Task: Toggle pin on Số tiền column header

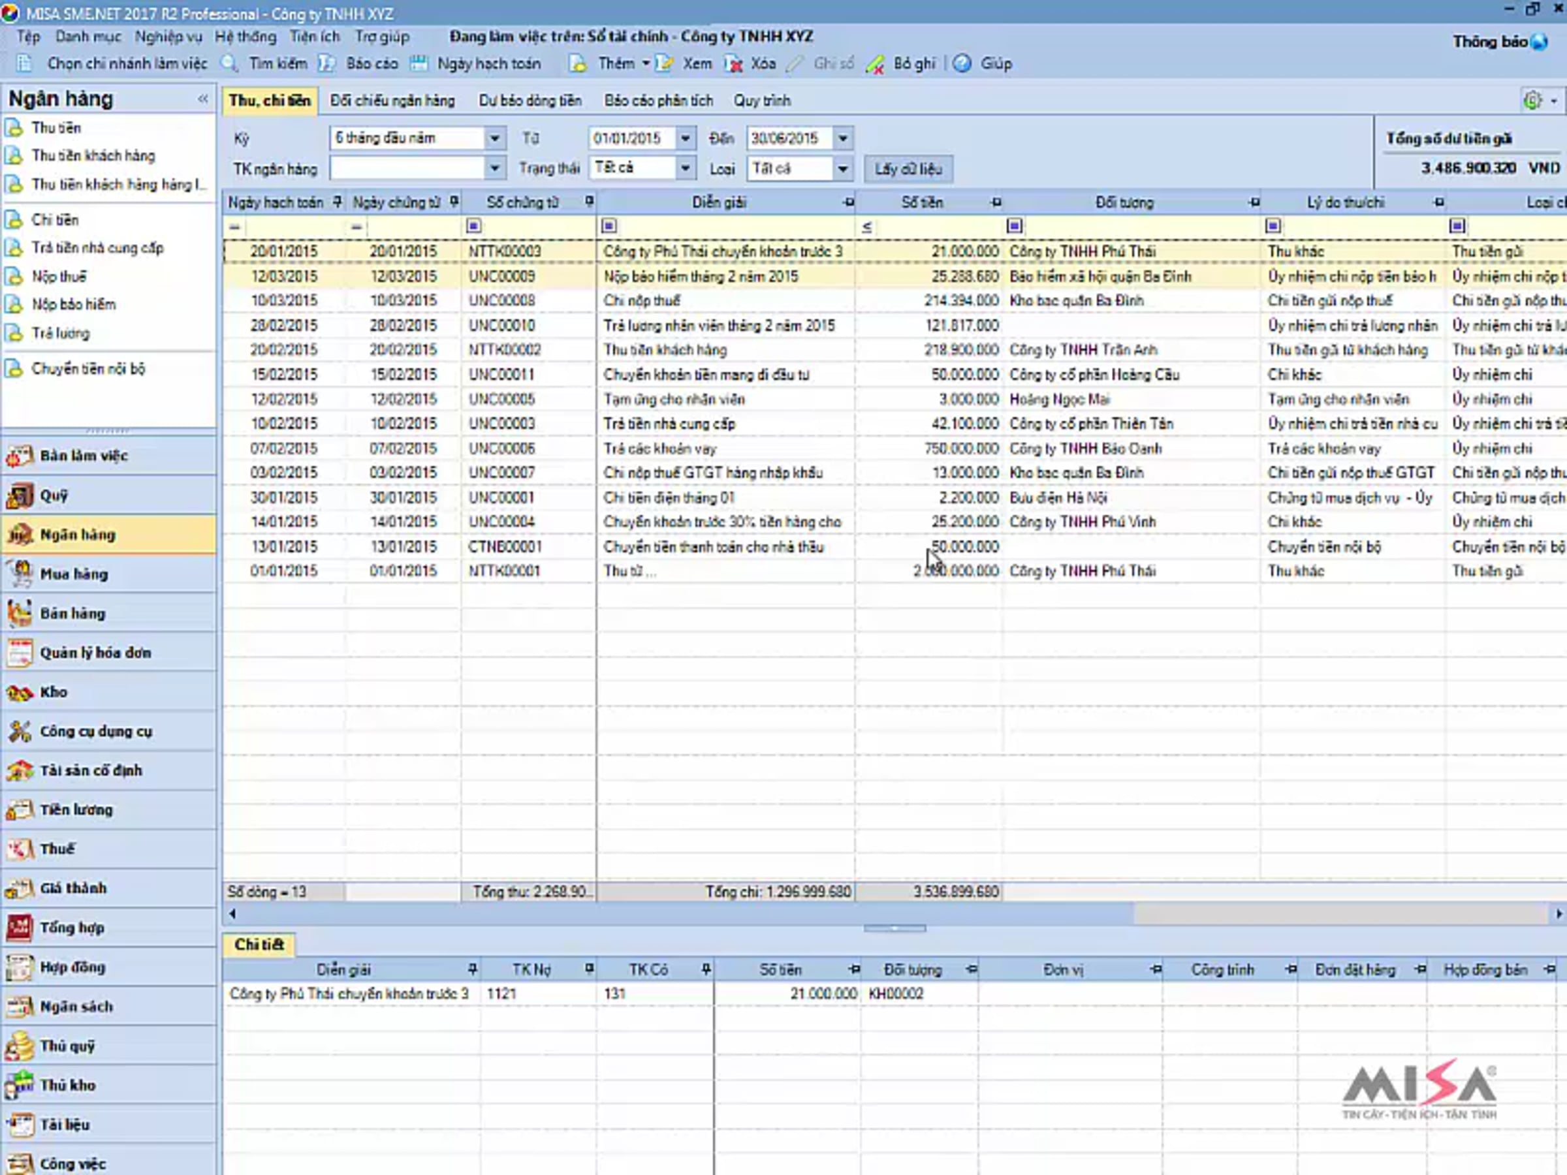Action: pos(995,202)
